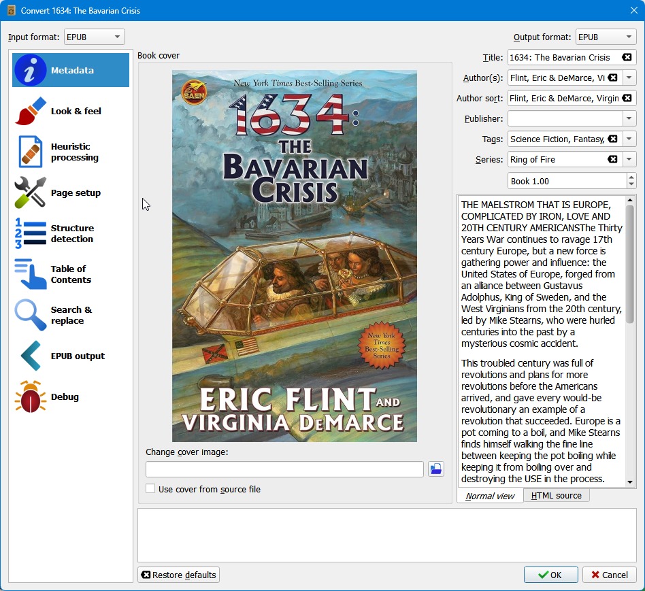Click the book cover thumbnail

[x=294, y=256]
